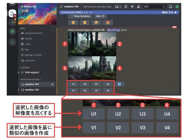Create variations with V4 in chat

[x=108, y=91]
